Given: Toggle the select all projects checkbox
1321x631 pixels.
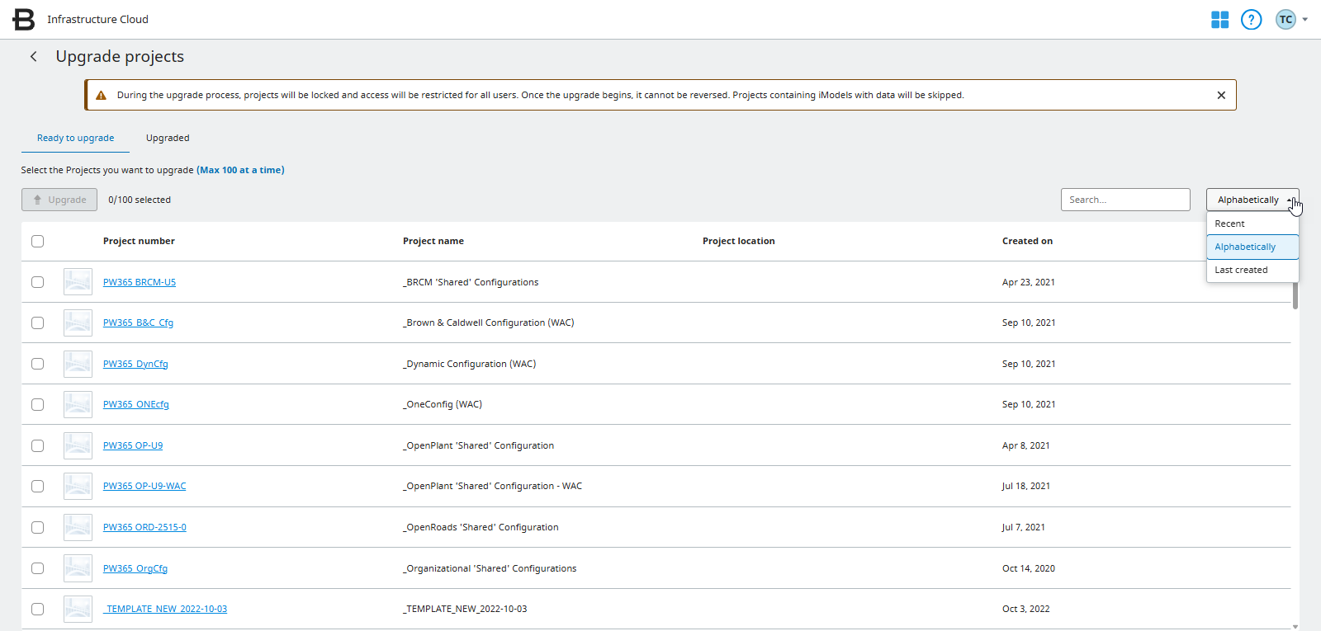Looking at the screenshot, I should click(37, 241).
